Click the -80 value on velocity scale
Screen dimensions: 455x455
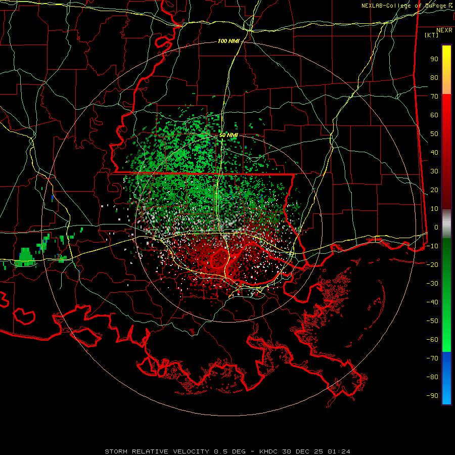pyautogui.click(x=432, y=377)
